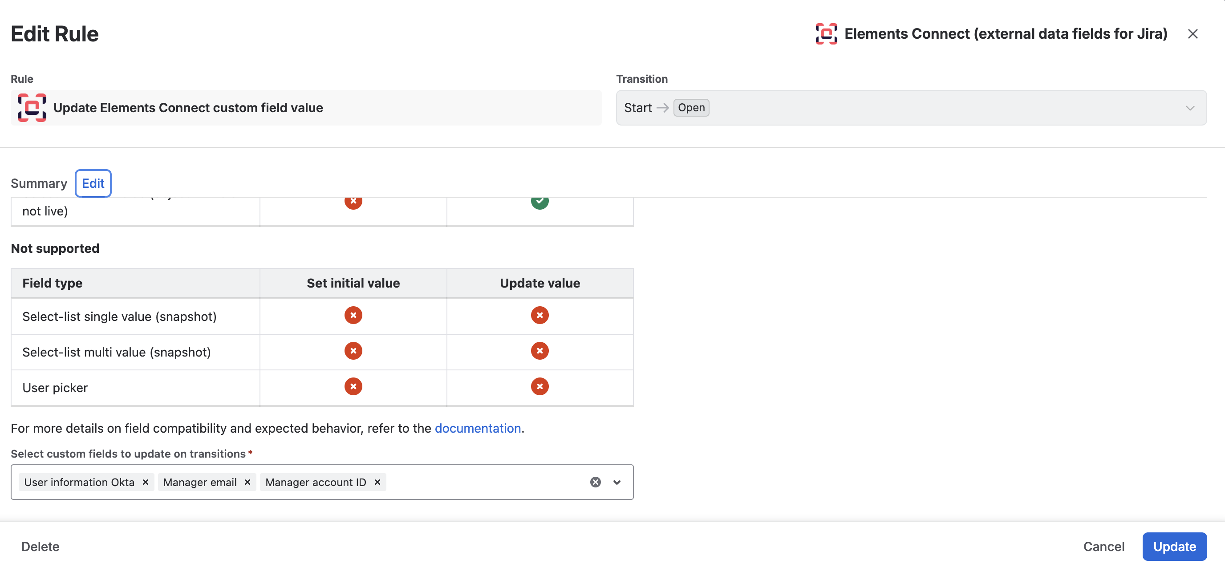Expand the custom fields dropdown arrow
1225x568 pixels.
coord(617,482)
